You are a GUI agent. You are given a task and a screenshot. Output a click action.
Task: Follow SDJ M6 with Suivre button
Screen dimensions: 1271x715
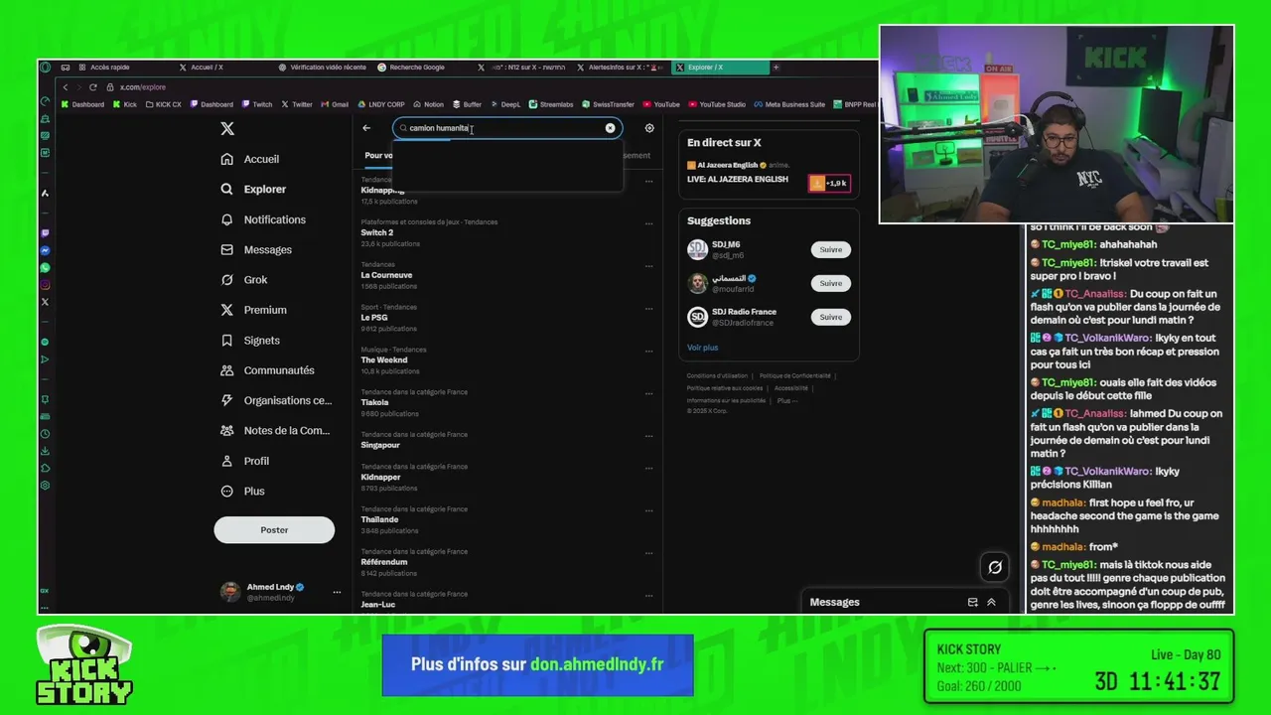830,250
